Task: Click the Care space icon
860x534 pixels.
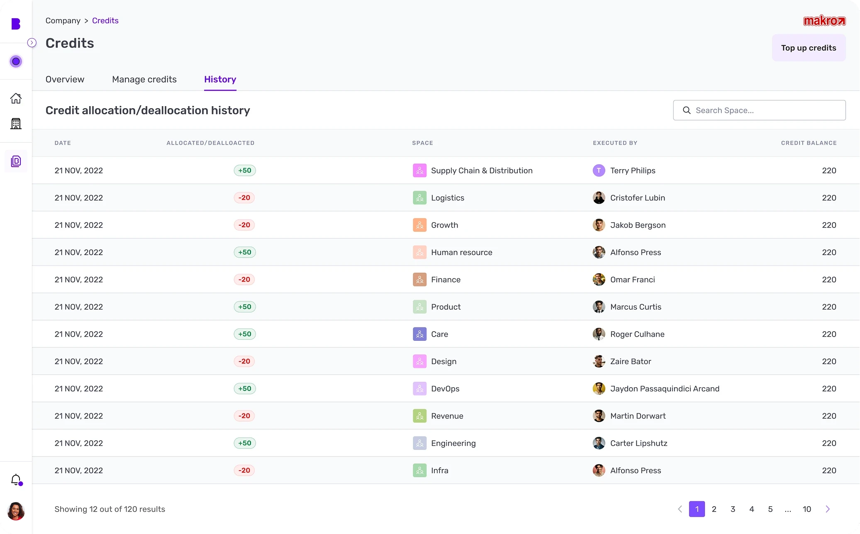Action: coord(419,334)
